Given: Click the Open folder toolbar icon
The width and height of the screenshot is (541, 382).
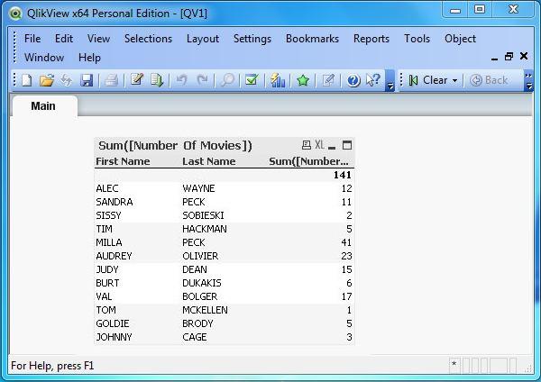Looking at the screenshot, I should pyautogui.click(x=47, y=80).
